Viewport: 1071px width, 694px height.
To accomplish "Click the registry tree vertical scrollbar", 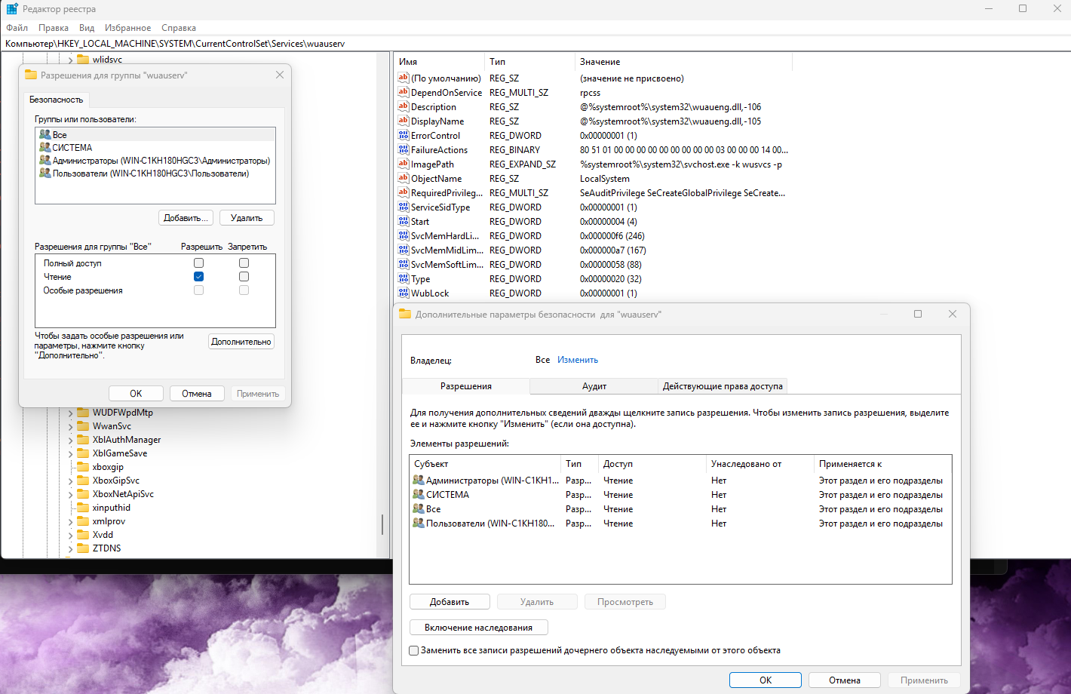I will click(382, 525).
